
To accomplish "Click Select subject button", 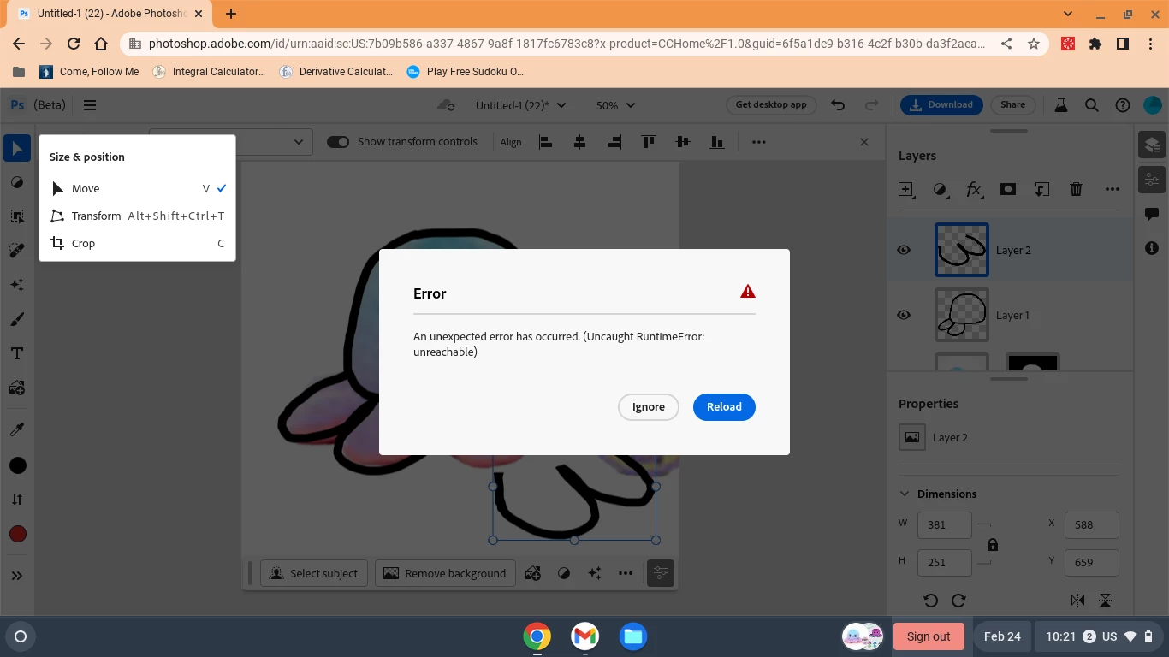I will pos(314,573).
